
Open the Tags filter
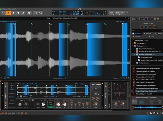pyautogui.click(x=152, y=37)
